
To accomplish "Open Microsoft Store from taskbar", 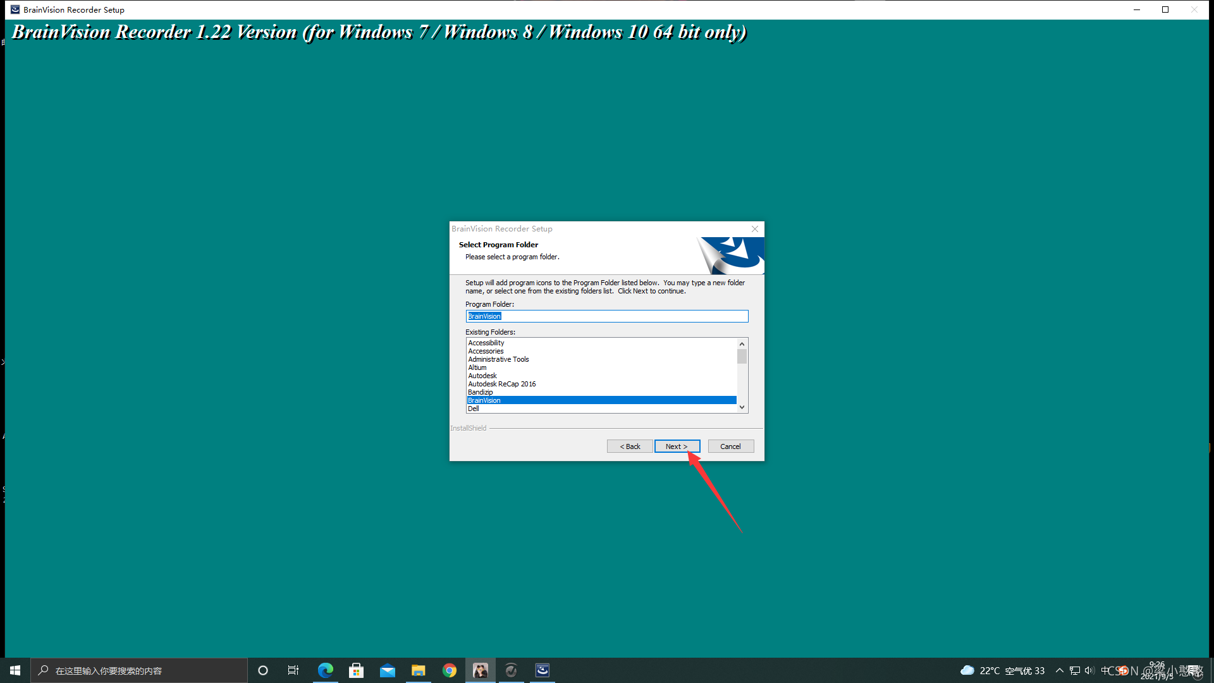I will tap(356, 670).
